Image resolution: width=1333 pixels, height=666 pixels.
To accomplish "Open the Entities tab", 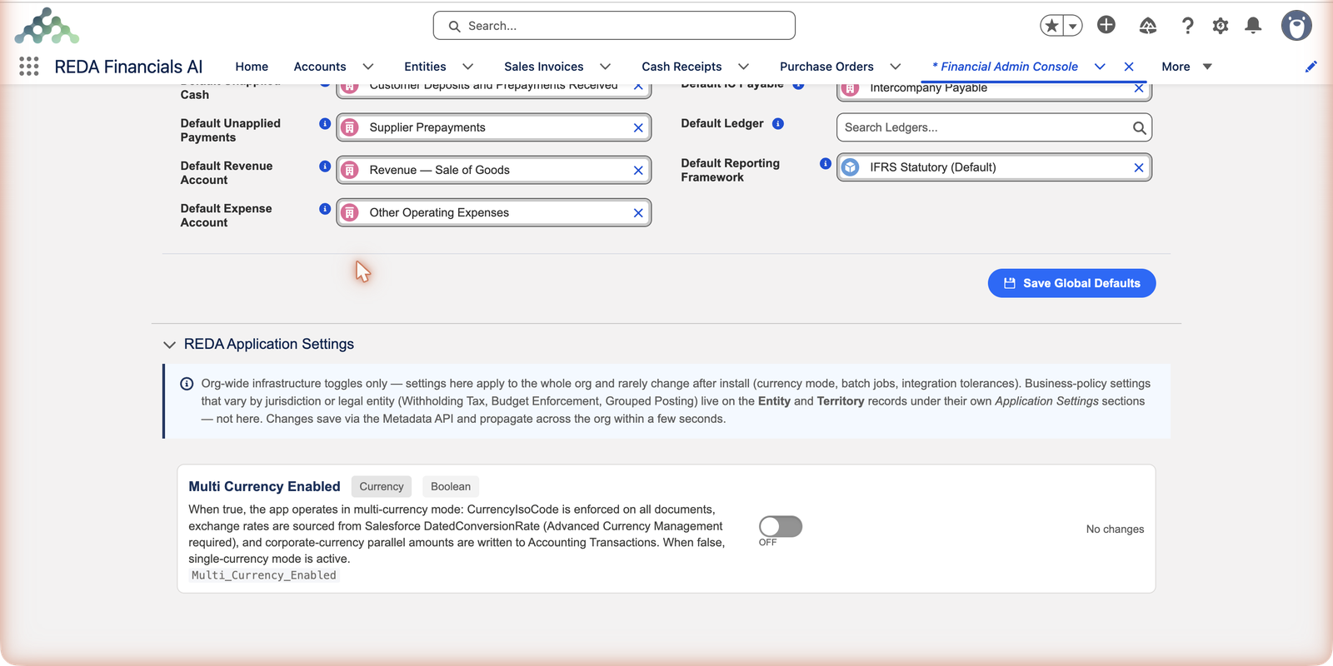I will [425, 67].
